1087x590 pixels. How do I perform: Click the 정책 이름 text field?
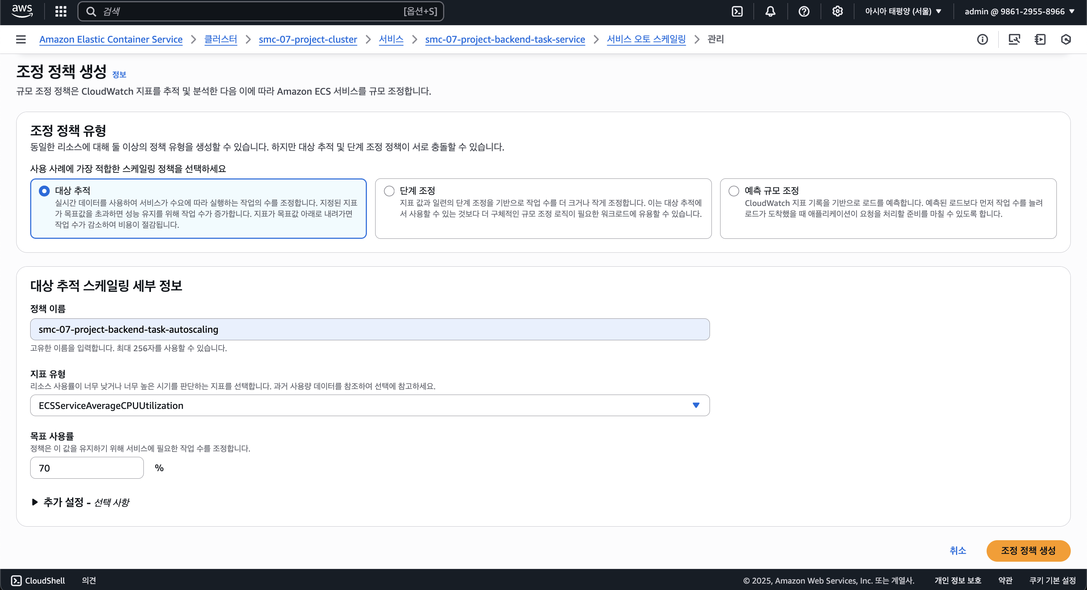pos(370,329)
